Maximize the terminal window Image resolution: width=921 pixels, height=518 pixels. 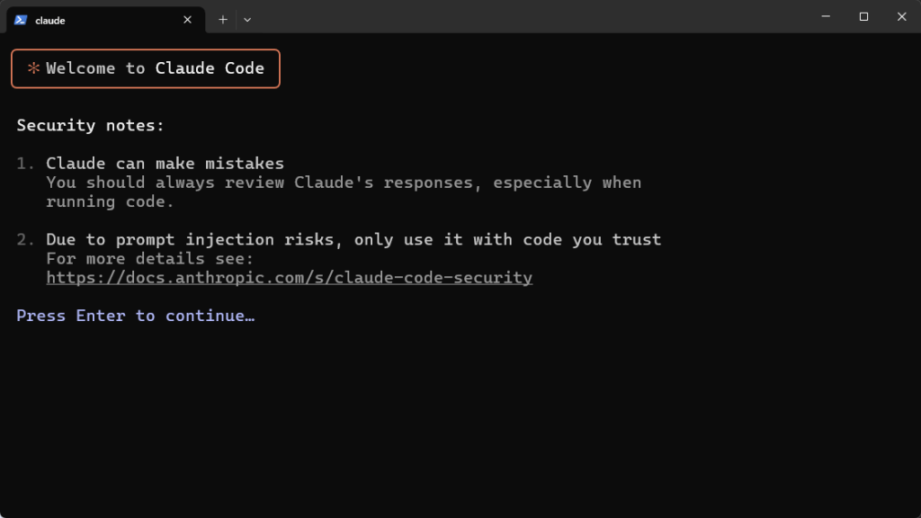[x=863, y=16]
